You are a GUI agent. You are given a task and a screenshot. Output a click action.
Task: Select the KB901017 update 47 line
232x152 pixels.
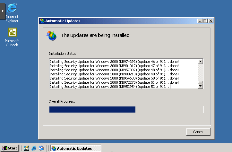(x=114, y=66)
